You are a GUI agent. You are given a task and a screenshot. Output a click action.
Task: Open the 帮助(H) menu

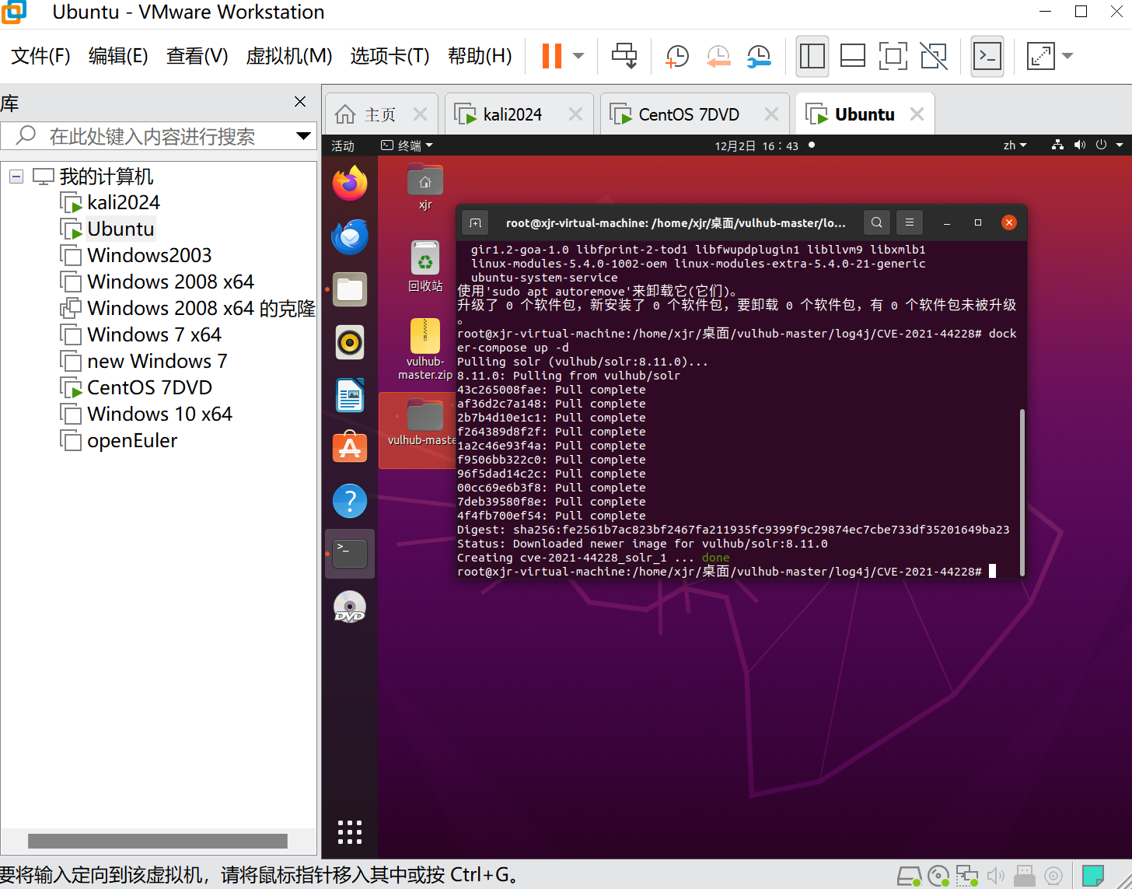click(480, 56)
